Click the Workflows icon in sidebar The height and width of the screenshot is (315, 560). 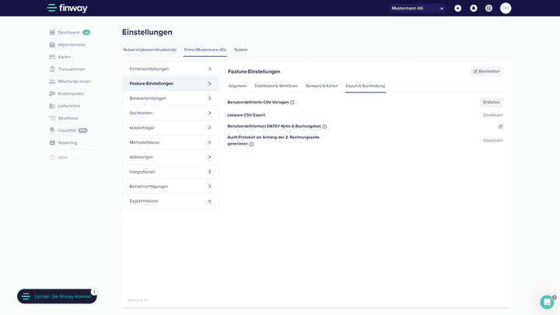[52, 118]
